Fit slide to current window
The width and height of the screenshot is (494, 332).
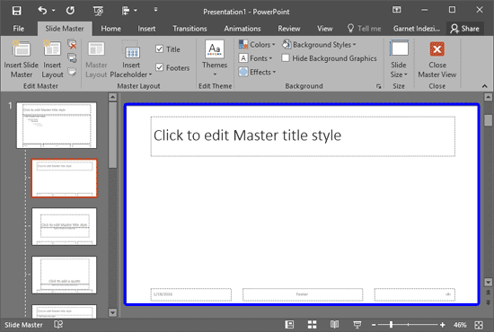point(479,325)
